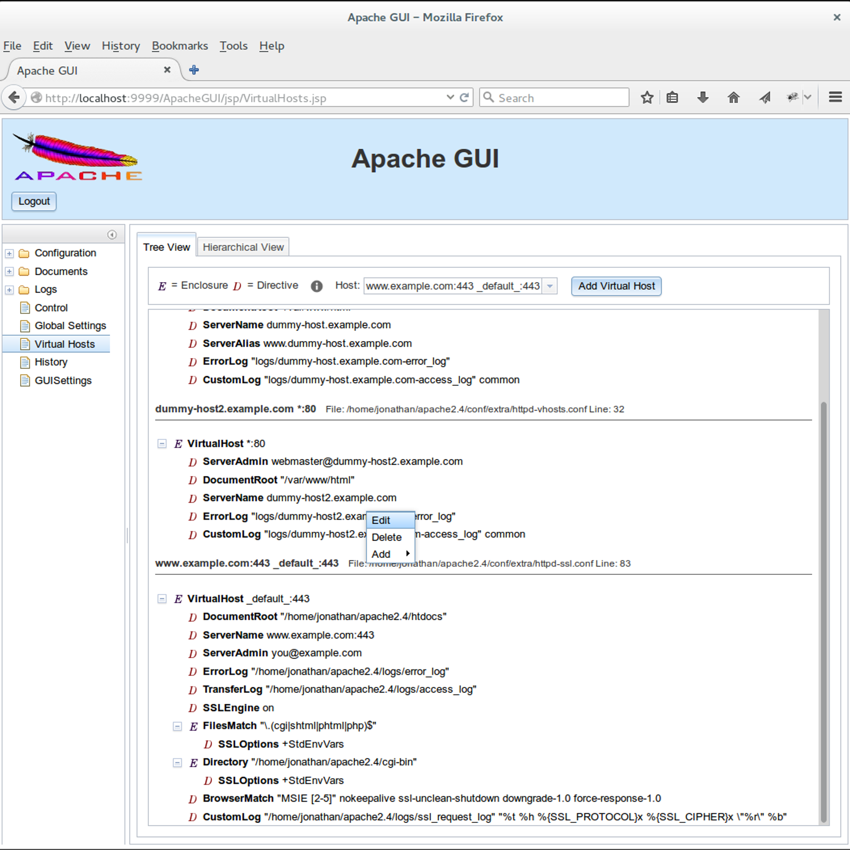
Task: Click the D icon beside BrowserMatch
Action: tap(193, 799)
